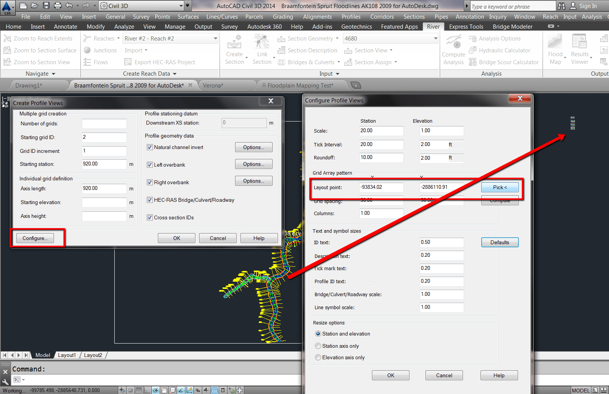Click the Undo arrow icon
Image resolution: width=609 pixels, height=394 pixels.
[x=69, y=6]
